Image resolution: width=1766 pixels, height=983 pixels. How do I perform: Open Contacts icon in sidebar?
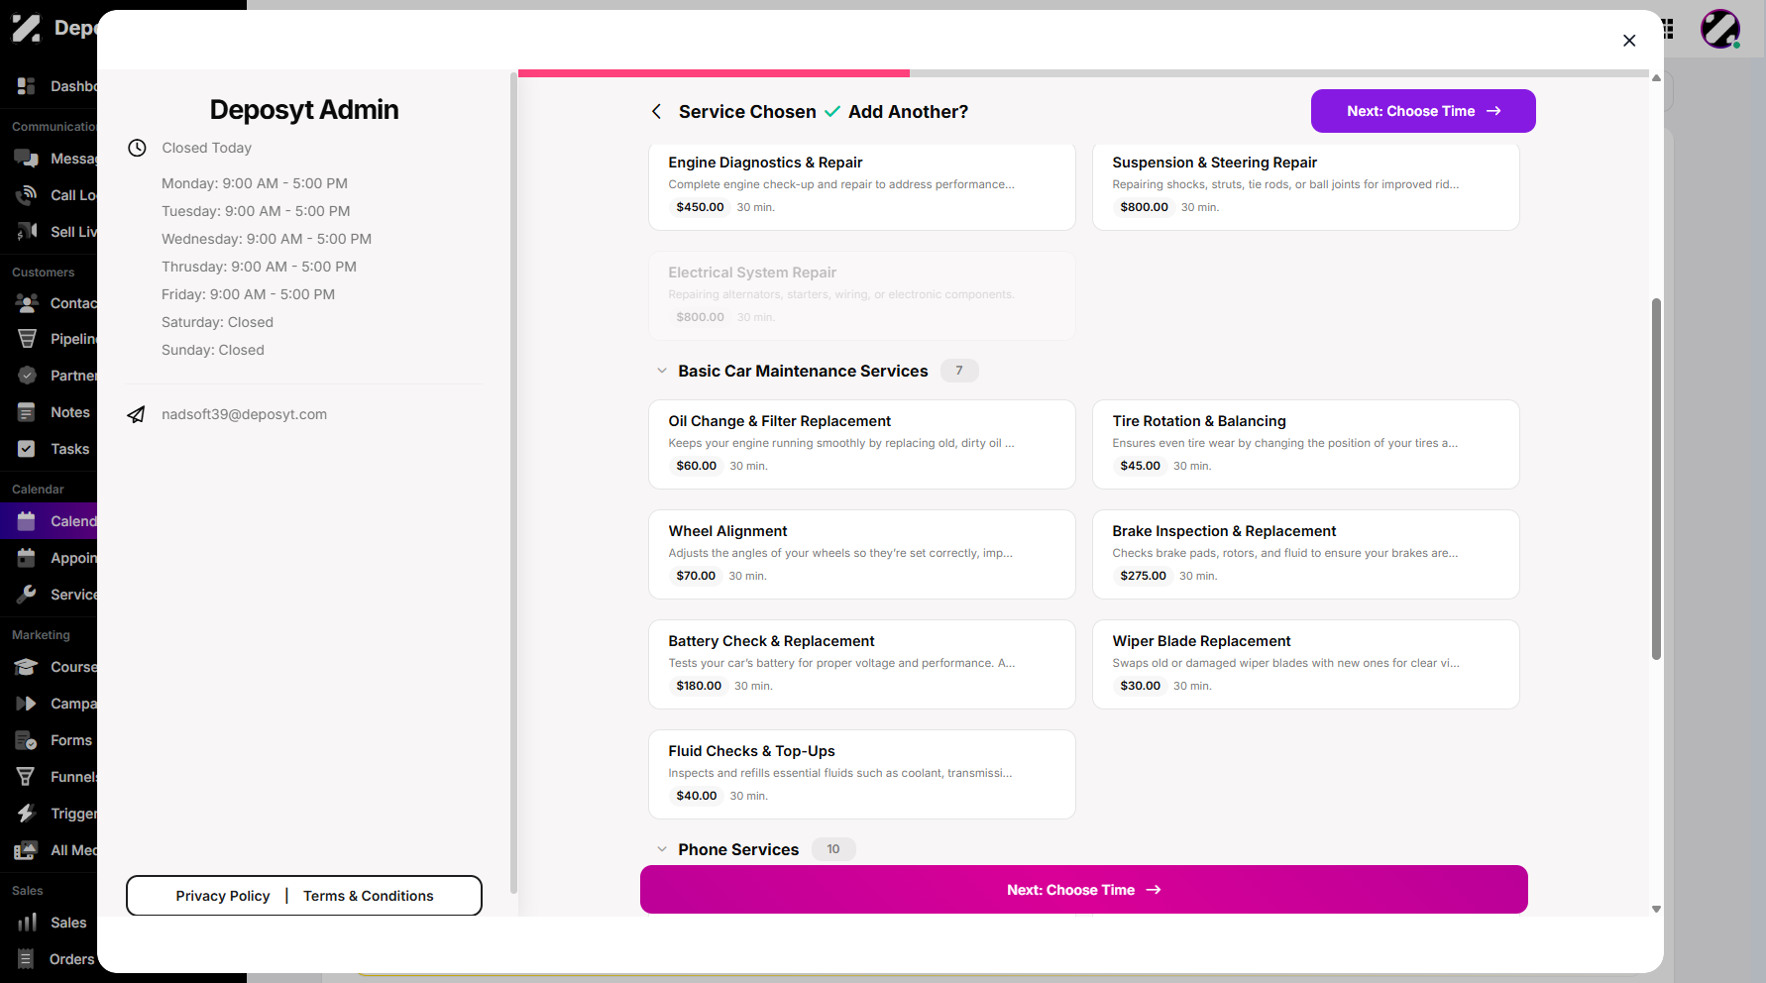(27, 303)
